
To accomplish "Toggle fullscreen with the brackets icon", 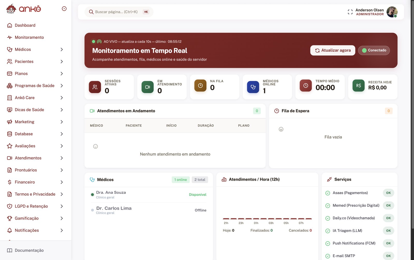I will click(350, 12).
